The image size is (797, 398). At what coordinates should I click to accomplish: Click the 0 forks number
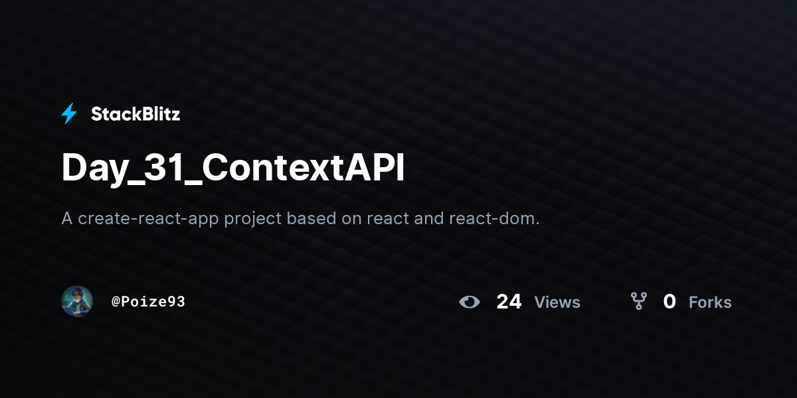(669, 302)
